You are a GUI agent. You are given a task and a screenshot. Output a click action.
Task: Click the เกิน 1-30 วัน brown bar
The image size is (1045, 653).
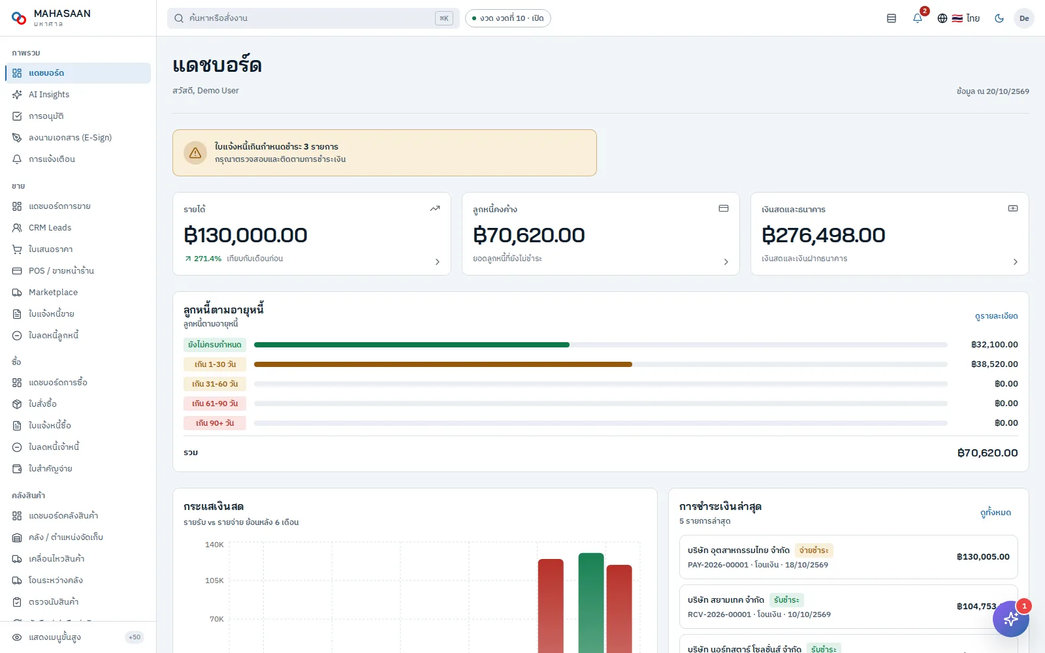coord(443,364)
